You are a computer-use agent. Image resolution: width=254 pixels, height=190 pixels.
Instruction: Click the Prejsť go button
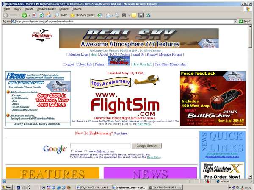click(x=245, y=21)
